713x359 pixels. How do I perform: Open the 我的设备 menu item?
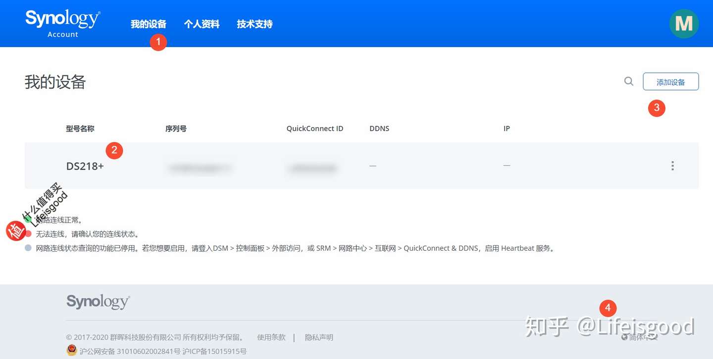coord(149,24)
